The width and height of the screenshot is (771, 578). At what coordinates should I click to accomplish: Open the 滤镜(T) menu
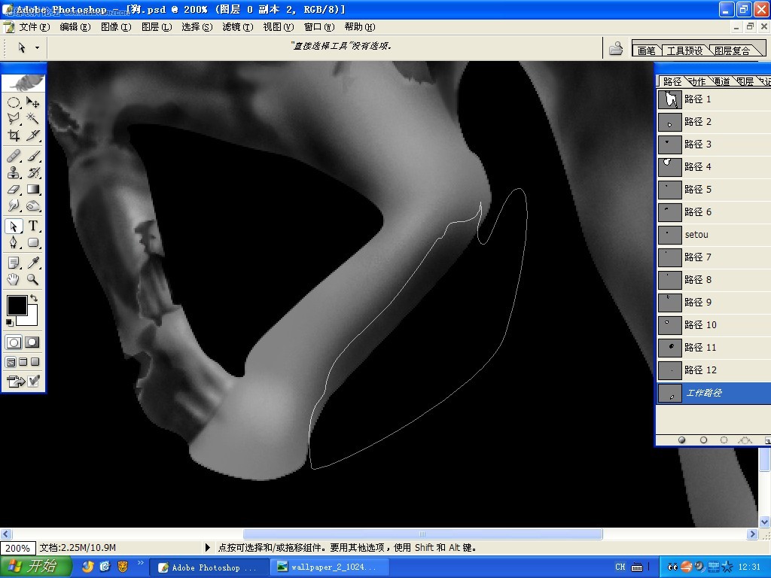(x=237, y=27)
